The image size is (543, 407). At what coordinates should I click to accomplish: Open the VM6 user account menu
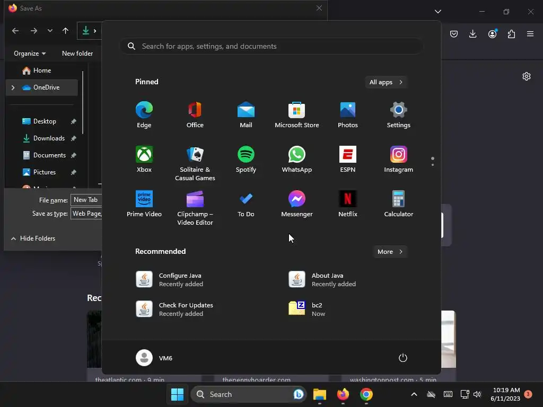click(154, 358)
